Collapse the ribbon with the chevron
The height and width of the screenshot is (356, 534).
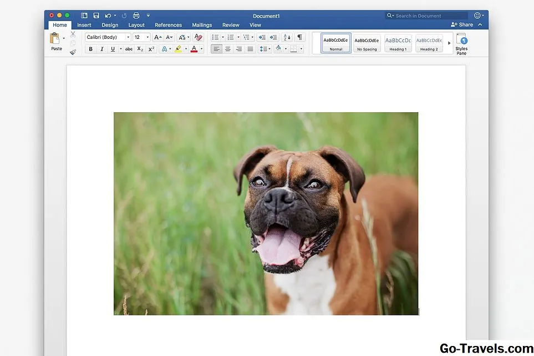[480, 24]
